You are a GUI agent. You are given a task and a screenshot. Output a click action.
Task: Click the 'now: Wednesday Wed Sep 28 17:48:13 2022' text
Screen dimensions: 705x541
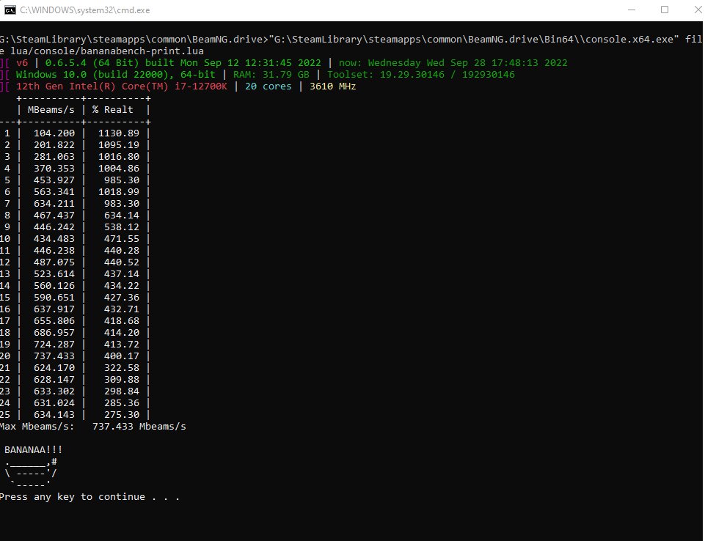click(453, 63)
